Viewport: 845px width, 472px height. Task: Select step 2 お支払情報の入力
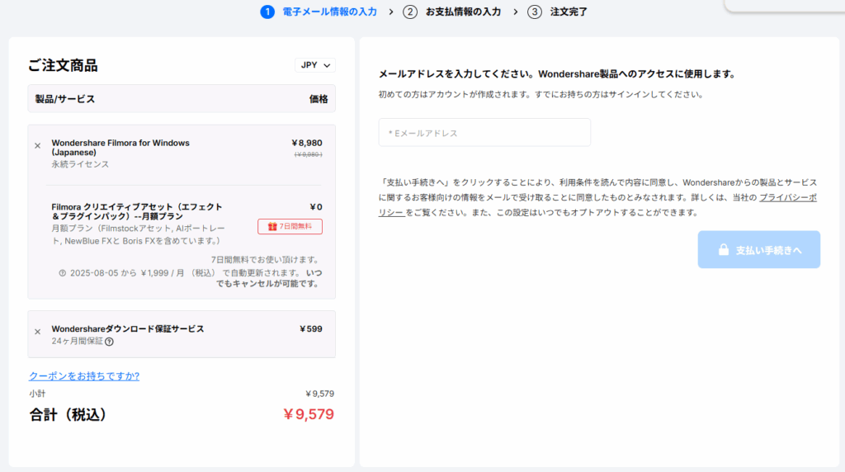tap(452, 12)
